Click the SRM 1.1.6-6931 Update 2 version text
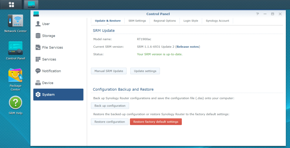290x148 pixels. click(155, 47)
